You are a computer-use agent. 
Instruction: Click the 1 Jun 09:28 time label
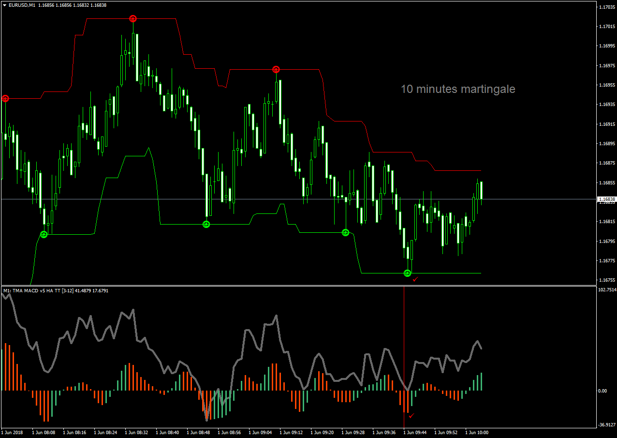pyautogui.click(x=353, y=433)
